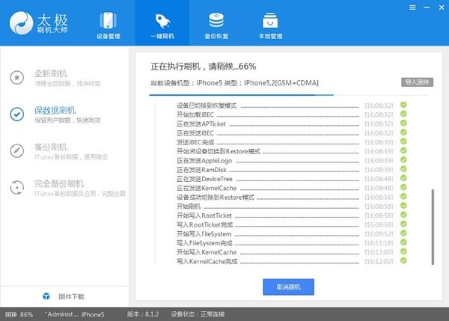The image size is (449, 321).
Task: Click the 设备已切换到恢复模式 log entry
Action: pyautogui.click(x=207, y=106)
